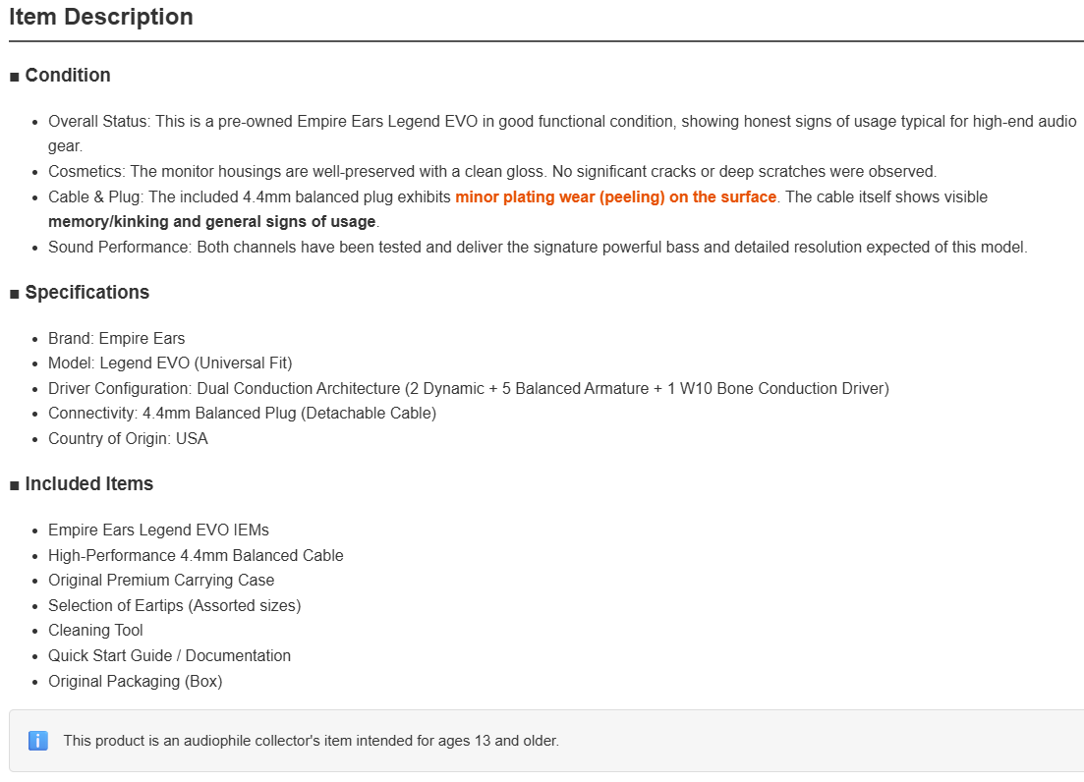Click the Overall Status bullet text
Screen dimensions: 1084x782
click(562, 134)
